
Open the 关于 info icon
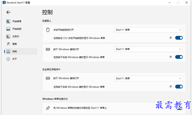[x=8, y=59]
